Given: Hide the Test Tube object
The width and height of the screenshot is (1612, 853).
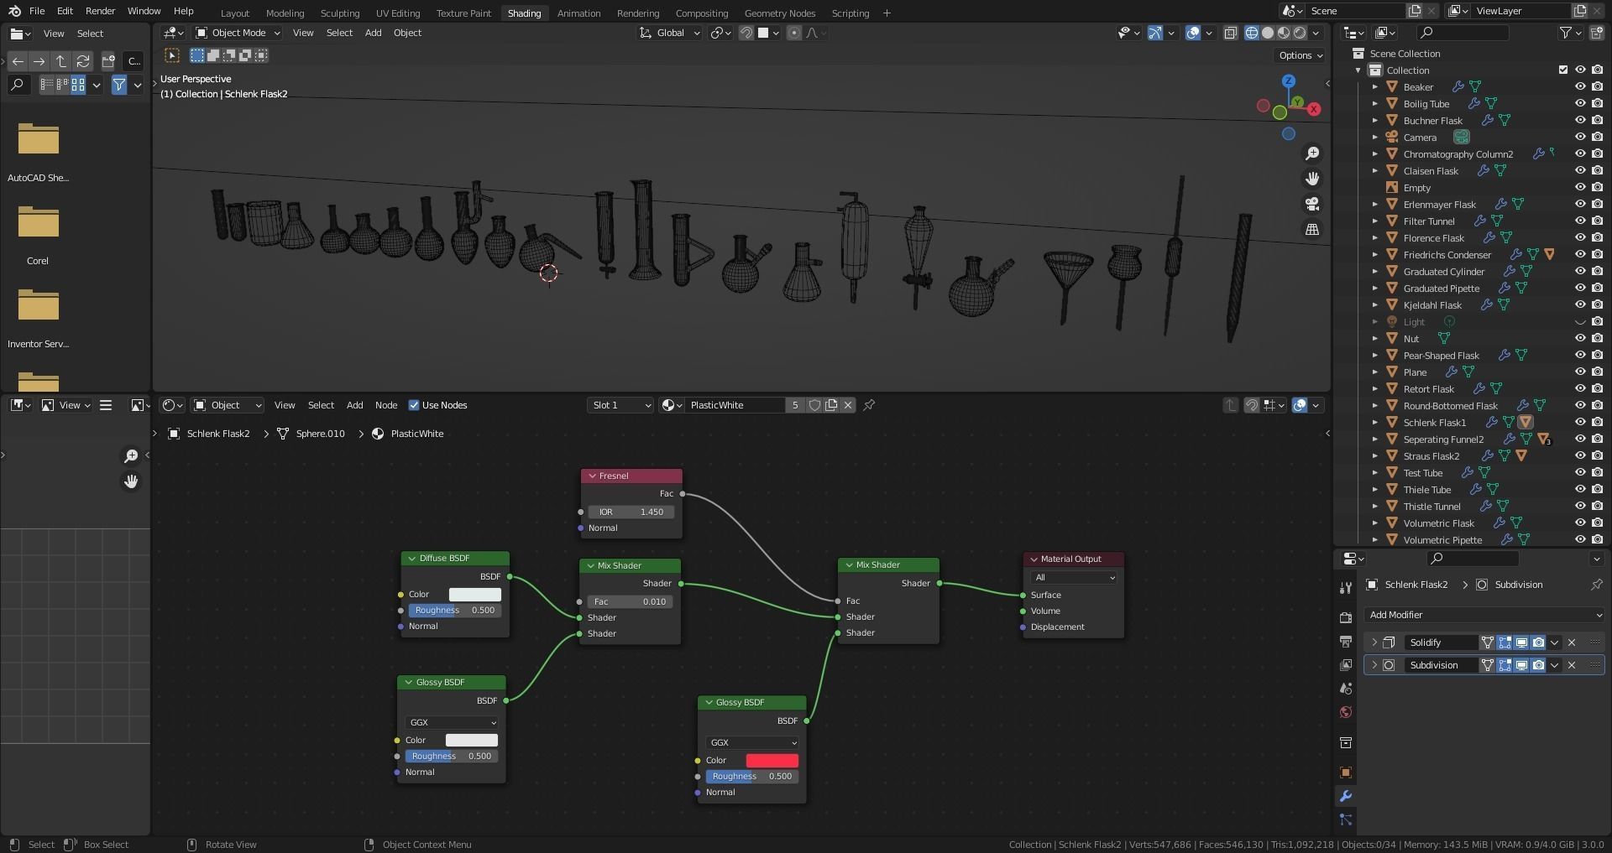Looking at the screenshot, I should click(x=1580, y=472).
